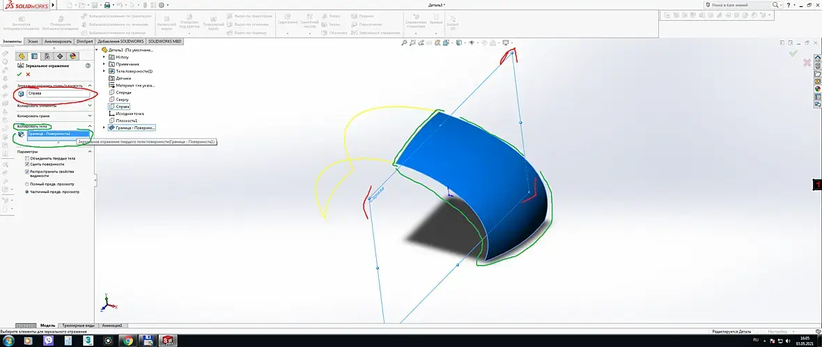Viewport: 822px width, 347px height.
Task: Open File Explorer folder icon in task pane
Action: click(817, 73)
